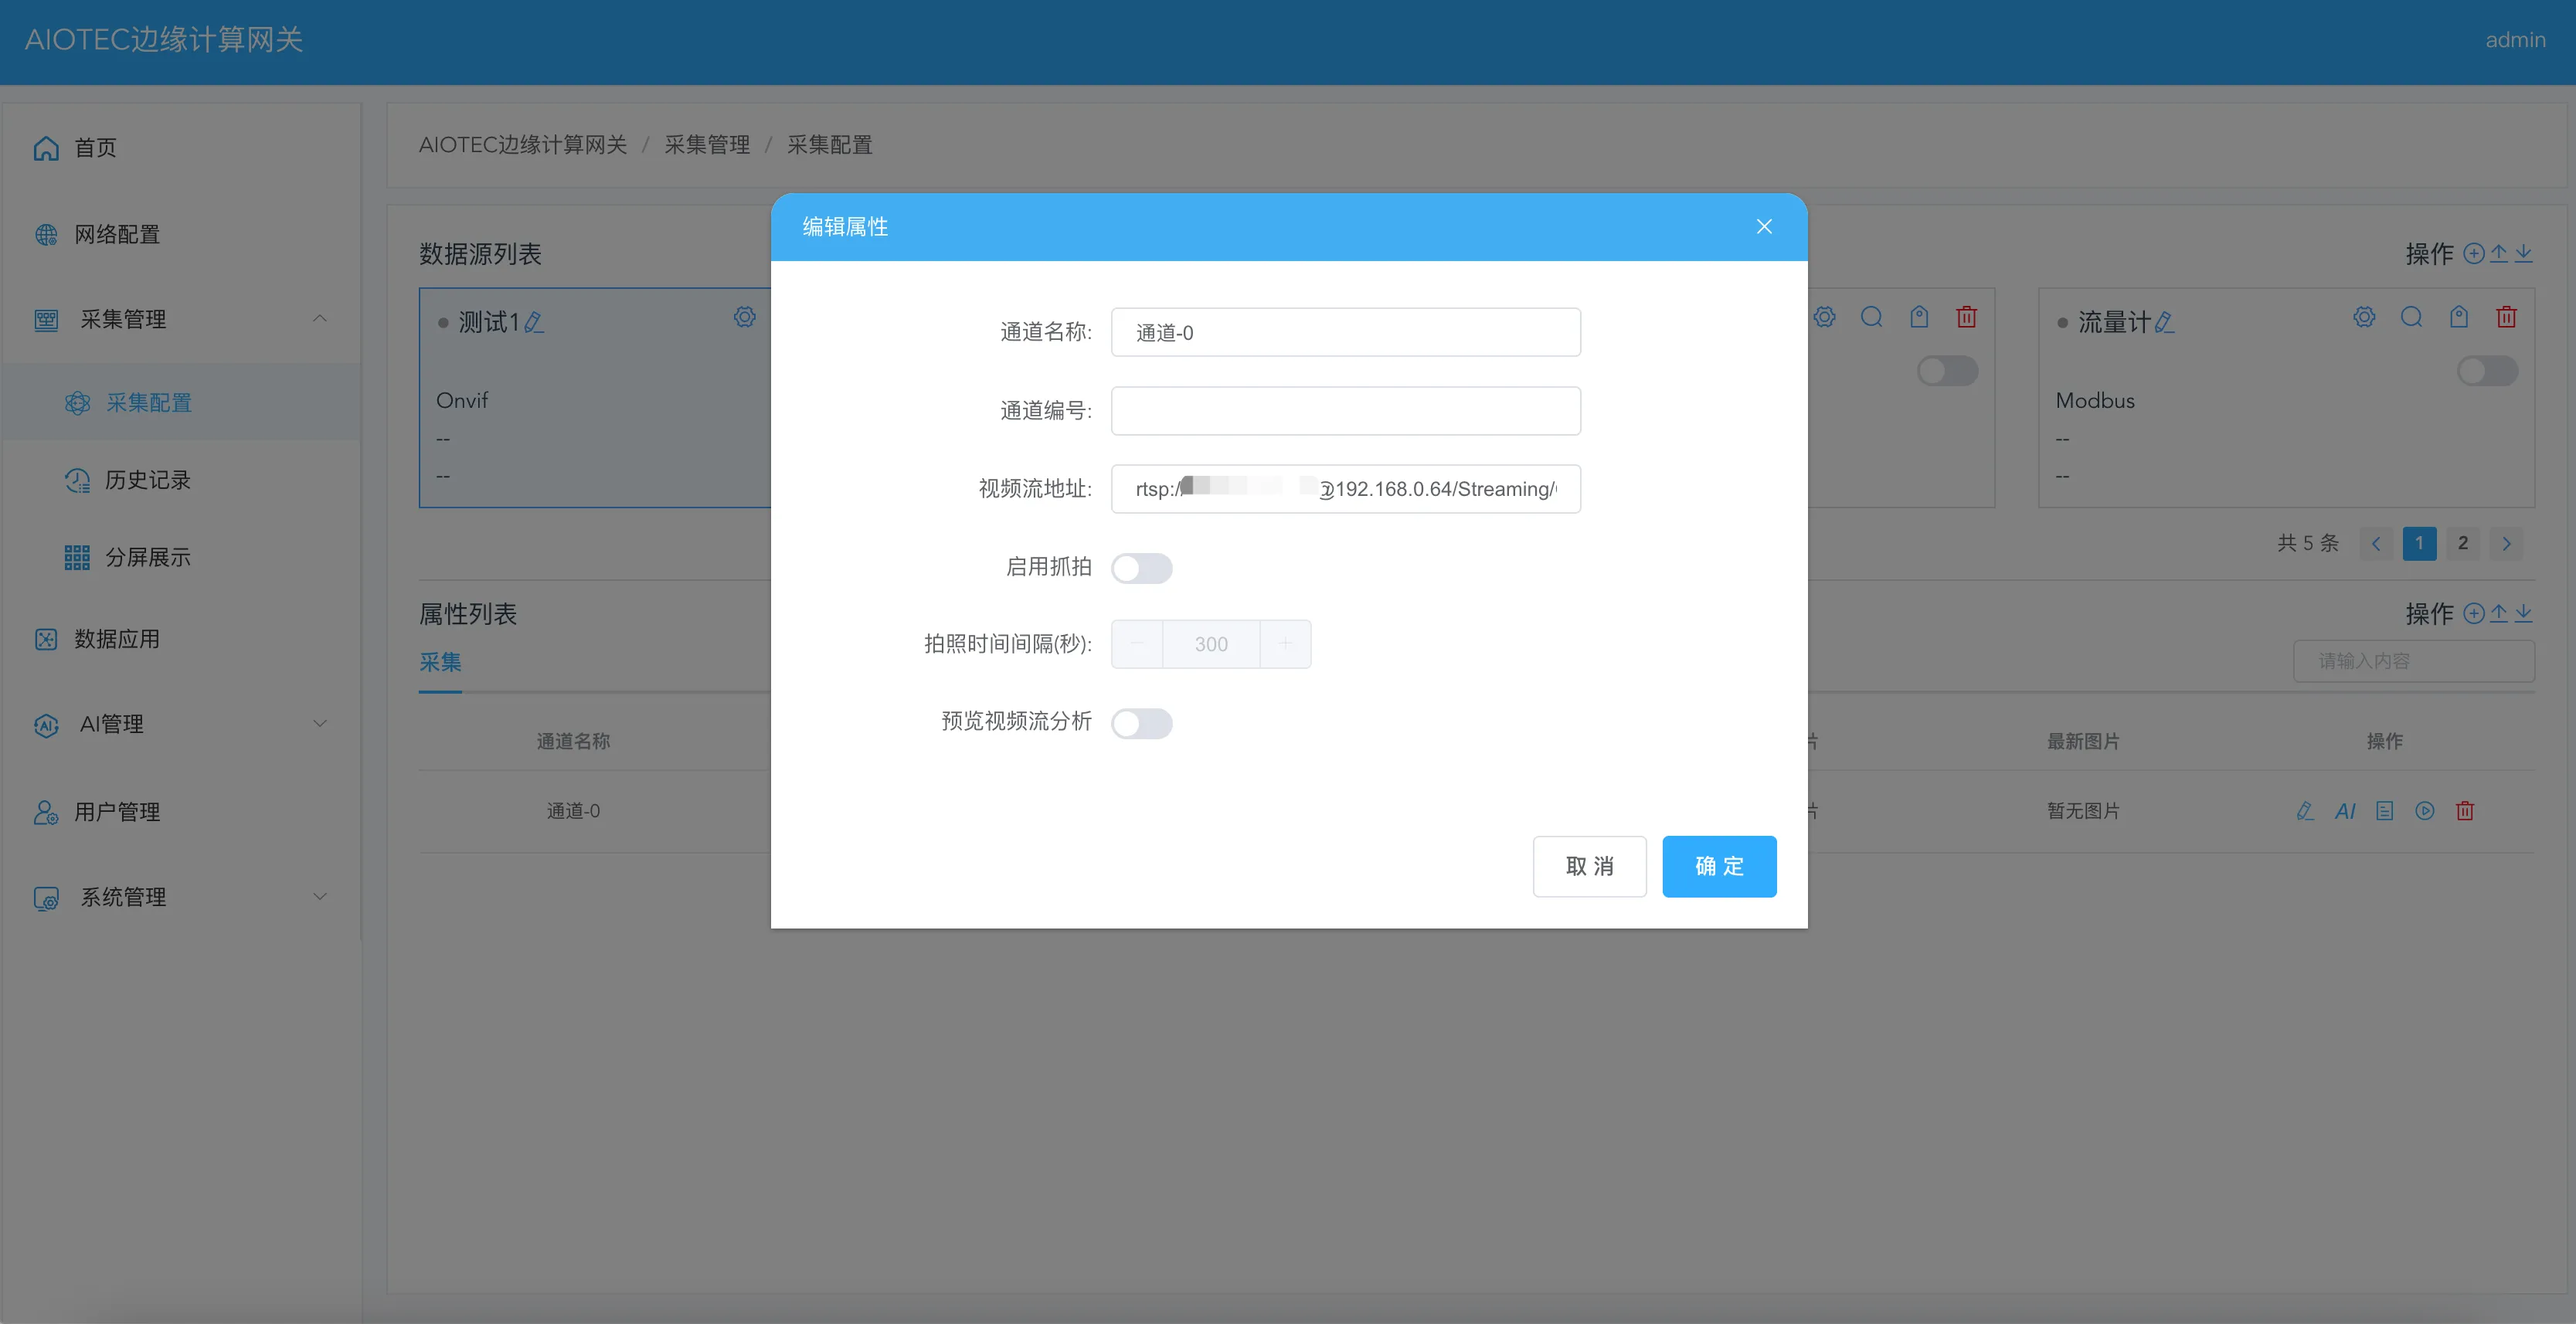This screenshot has width=2576, height=1324.
Task: Click the 通道编号 input field
Action: (1345, 411)
